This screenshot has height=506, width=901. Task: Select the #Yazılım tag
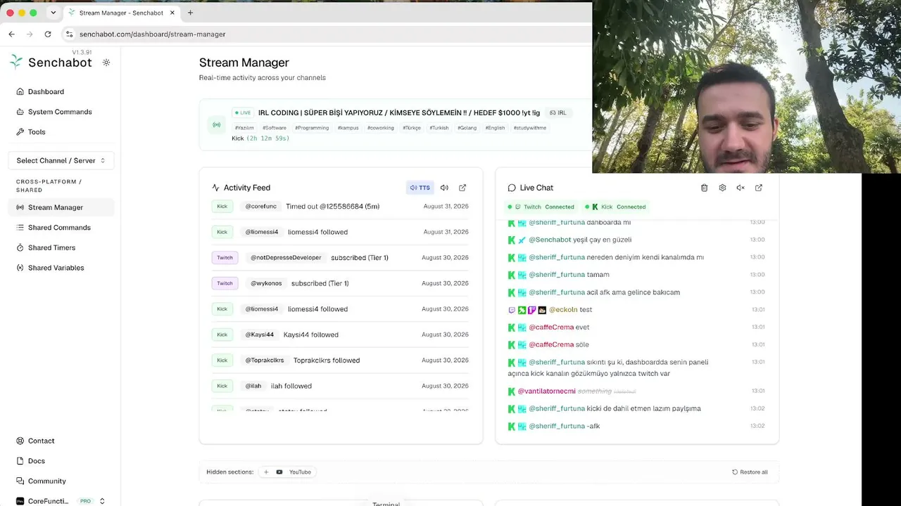[x=244, y=128]
